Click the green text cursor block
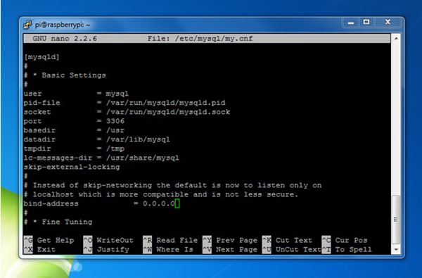 177,203
